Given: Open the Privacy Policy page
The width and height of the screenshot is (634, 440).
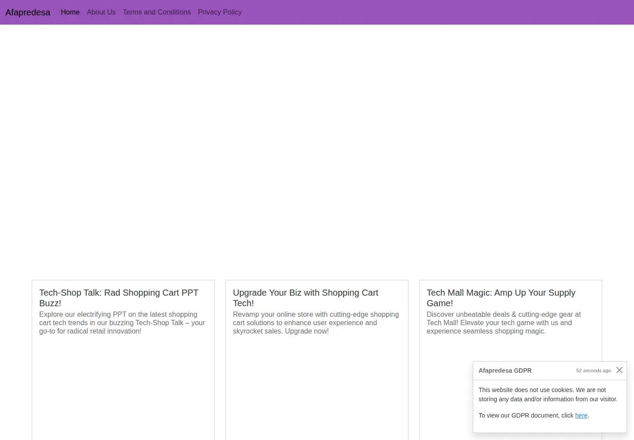Looking at the screenshot, I should point(220,12).
